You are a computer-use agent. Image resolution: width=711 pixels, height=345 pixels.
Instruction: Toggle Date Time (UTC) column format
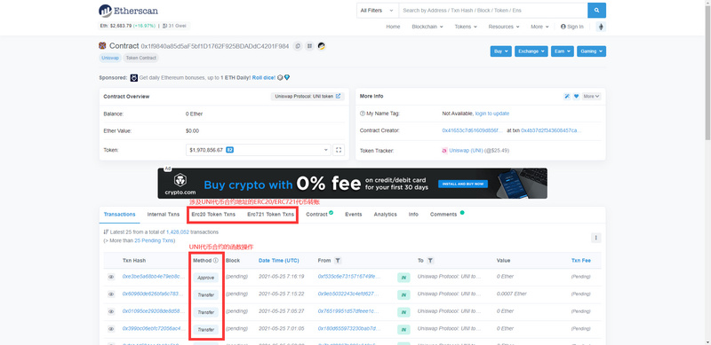tap(278, 261)
